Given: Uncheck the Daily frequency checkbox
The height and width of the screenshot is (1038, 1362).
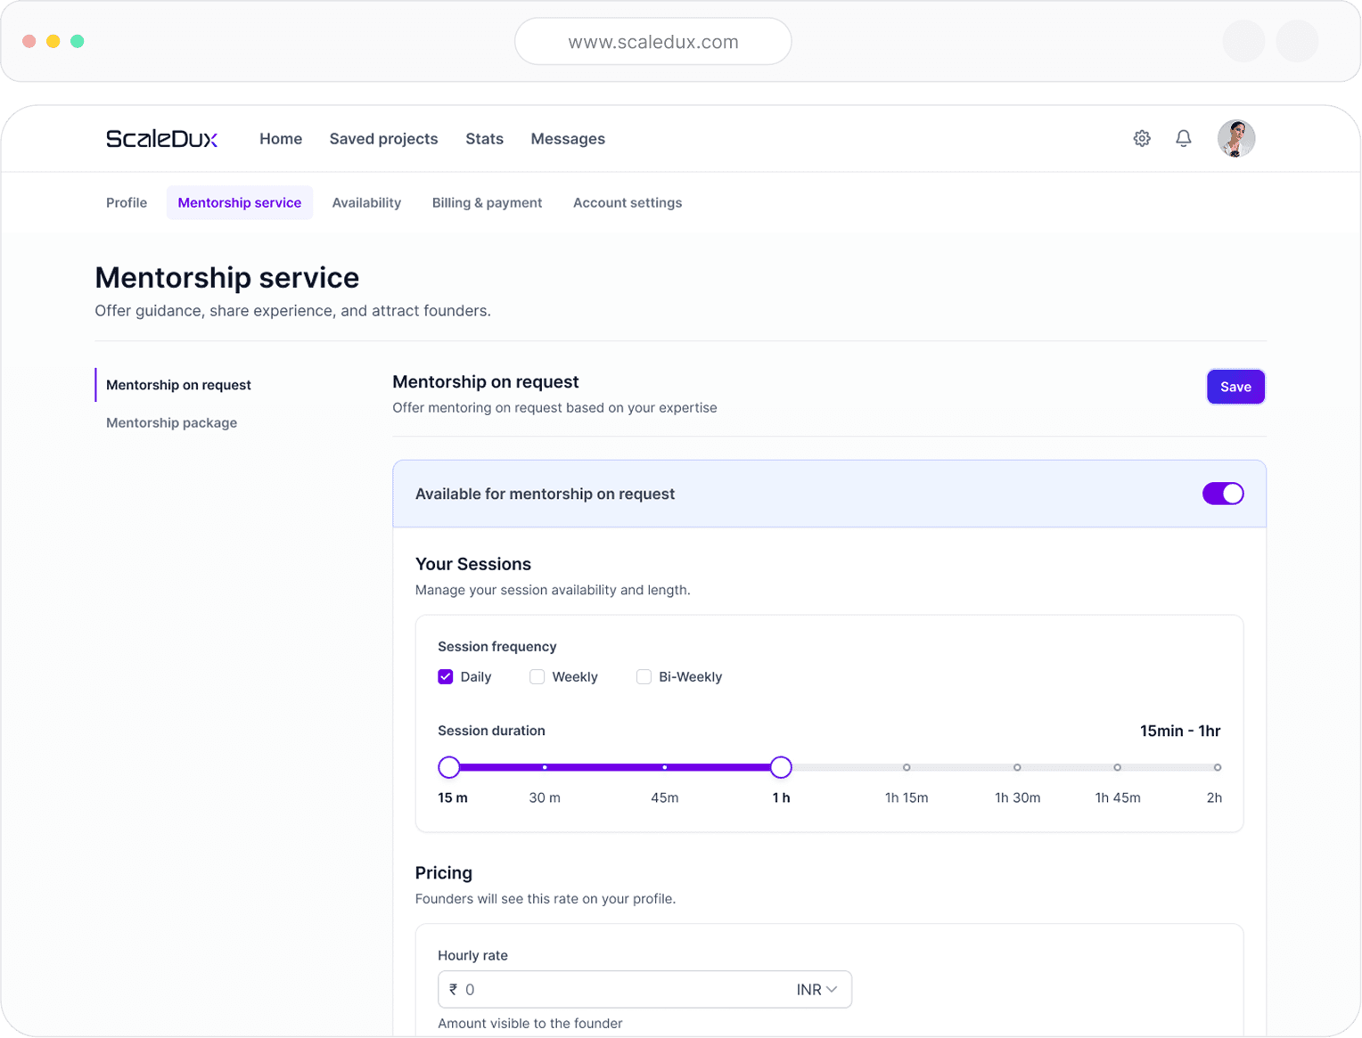Looking at the screenshot, I should [x=446, y=677].
